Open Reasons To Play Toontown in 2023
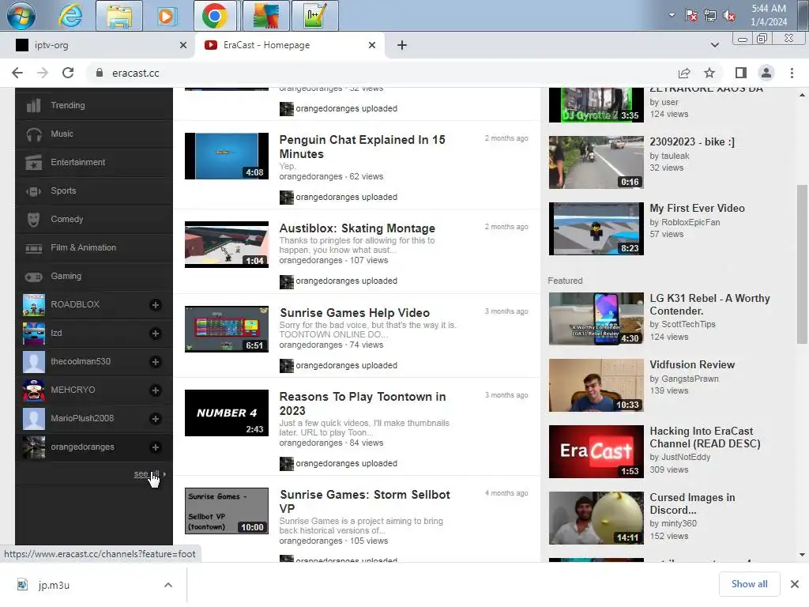The image size is (809, 607). tap(362, 404)
